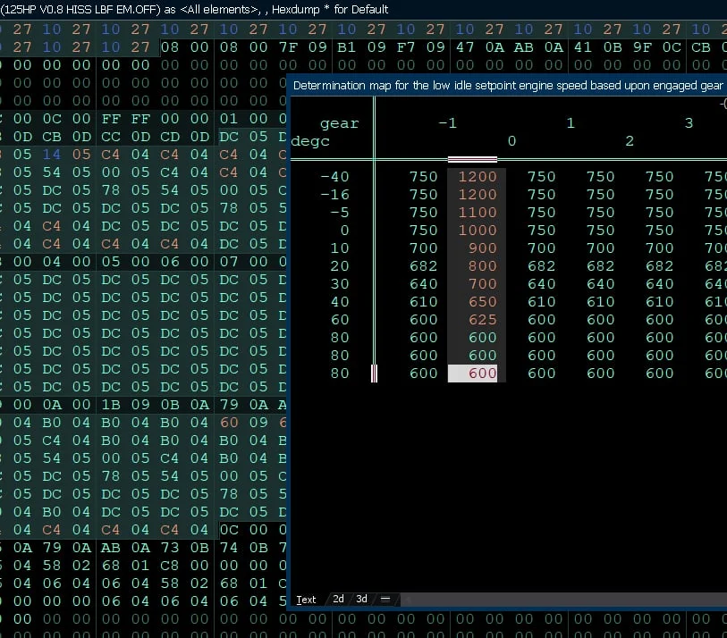Select the 1200 cell in the -16 degC row
The image size is (727, 638).
tap(478, 195)
